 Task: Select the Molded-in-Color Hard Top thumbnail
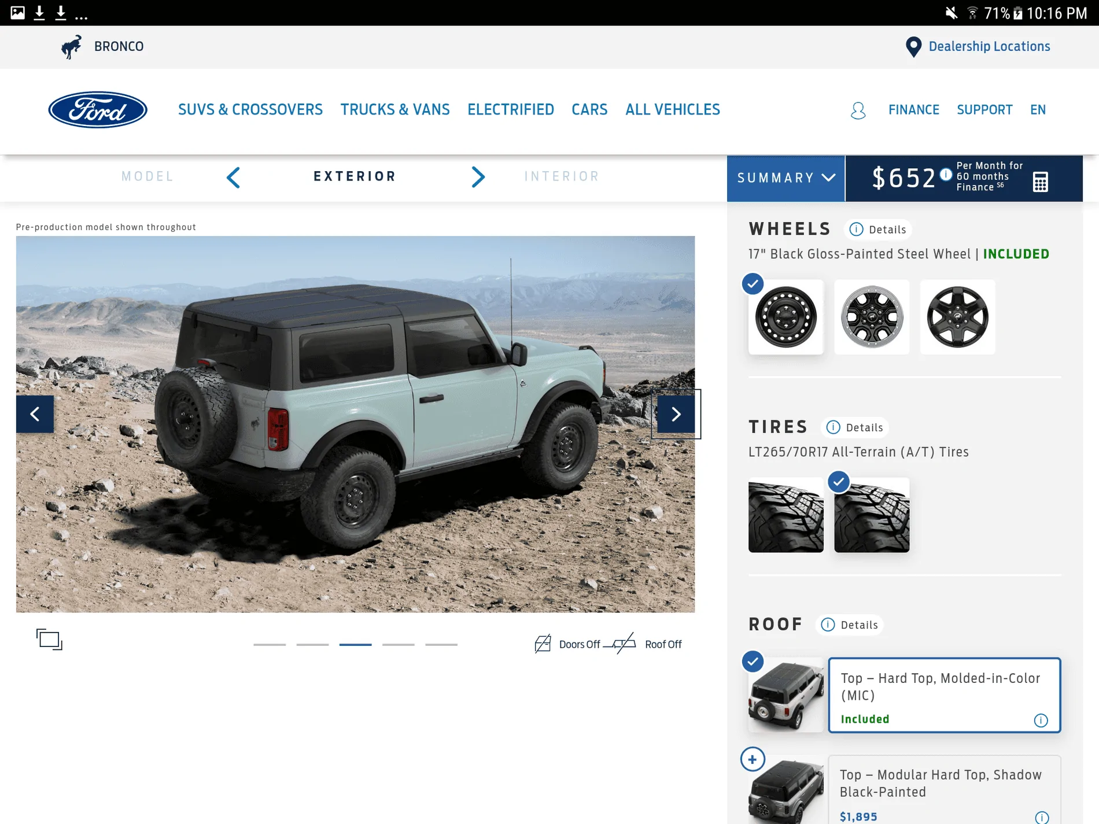tap(785, 695)
